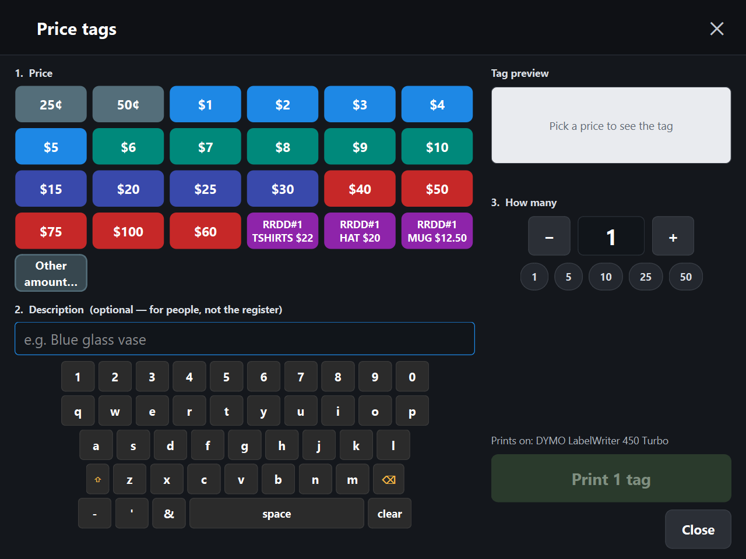Focus the Description text field
746x559 pixels.
(x=245, y=339)
